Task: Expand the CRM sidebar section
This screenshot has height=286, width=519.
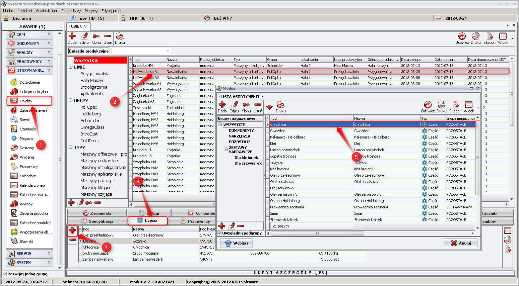Action: tap(49, 34)
